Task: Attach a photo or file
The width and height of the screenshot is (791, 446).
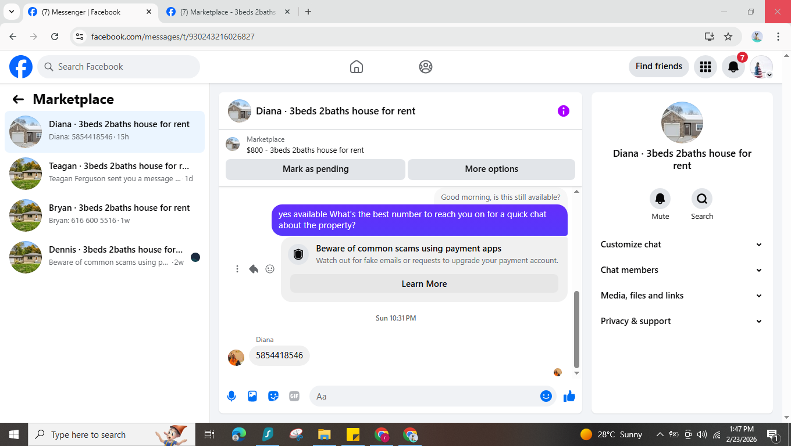Action: coord(252,396)
